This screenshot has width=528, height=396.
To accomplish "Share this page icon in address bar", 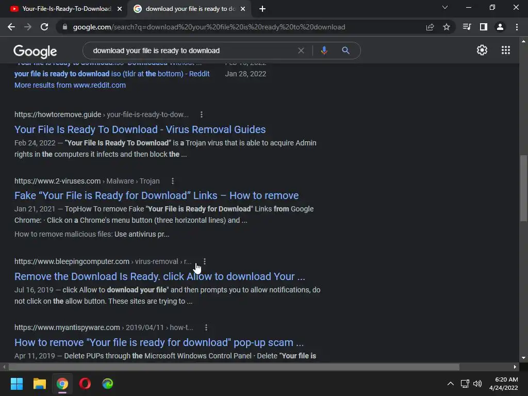I will [x=430, y=27].
